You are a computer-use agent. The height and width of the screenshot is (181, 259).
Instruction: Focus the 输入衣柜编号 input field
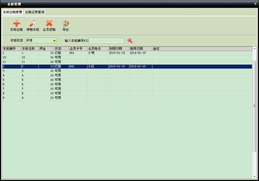tap(106, 41)
